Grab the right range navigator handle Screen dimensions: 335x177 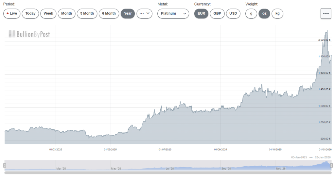click(331, 166)
